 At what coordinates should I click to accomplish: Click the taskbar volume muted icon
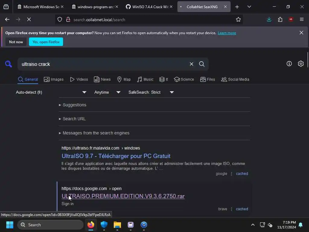pos(270,225)
